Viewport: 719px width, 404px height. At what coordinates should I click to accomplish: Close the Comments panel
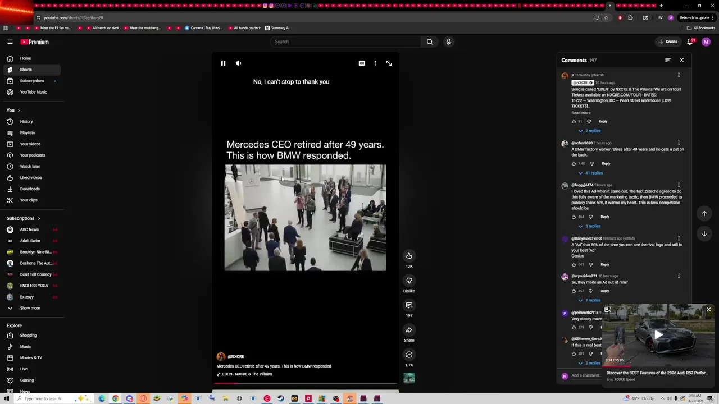pyautogui.click(x=681, y=60)
